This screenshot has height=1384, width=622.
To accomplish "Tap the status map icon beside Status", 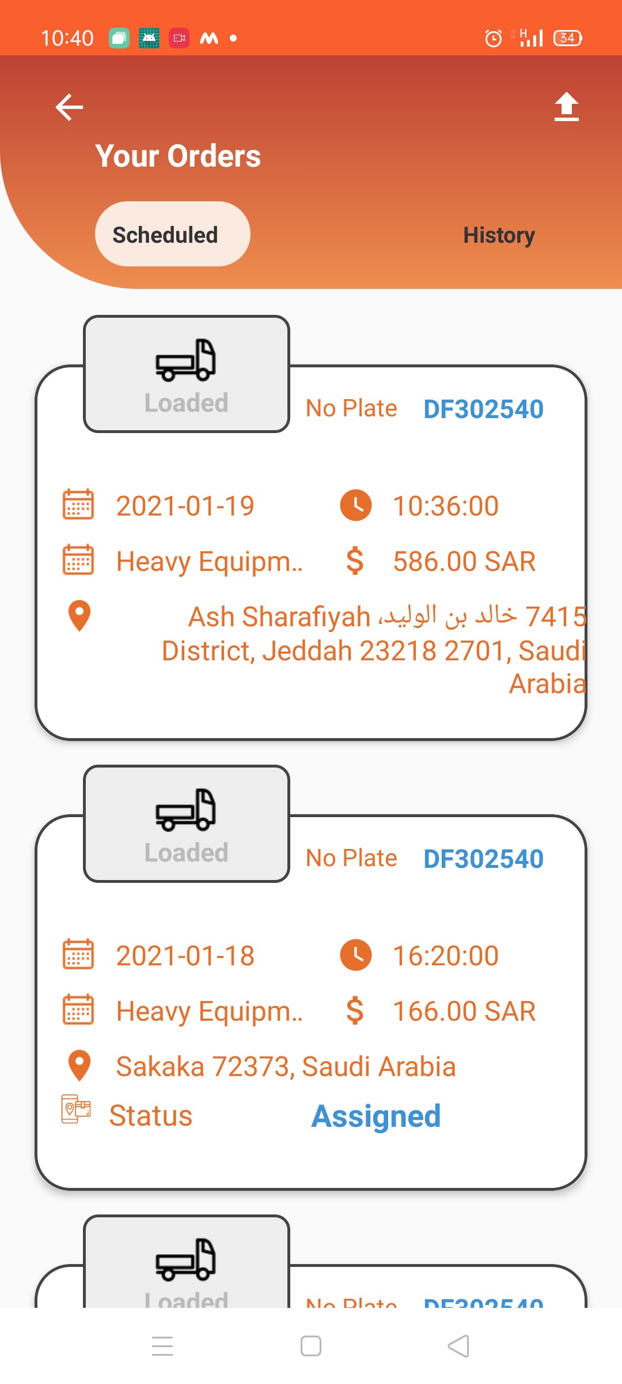I will [76, 1109].
